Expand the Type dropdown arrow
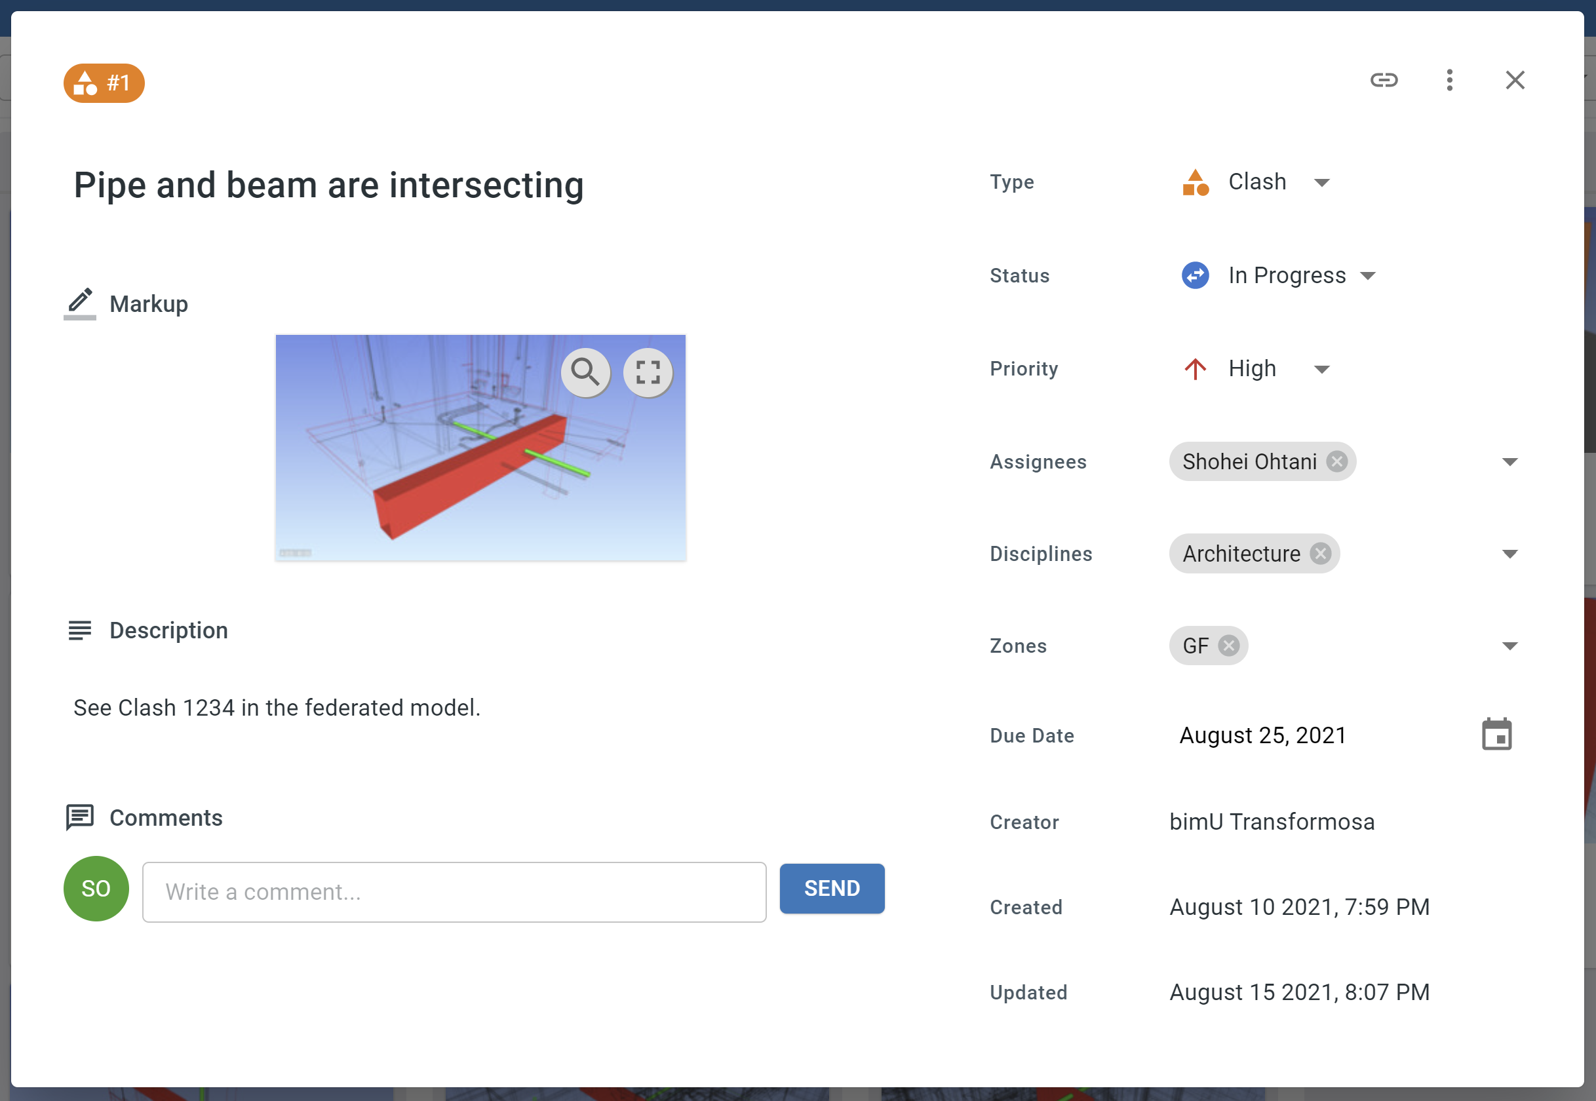1596x1101 pixels. click(1321, 183)
